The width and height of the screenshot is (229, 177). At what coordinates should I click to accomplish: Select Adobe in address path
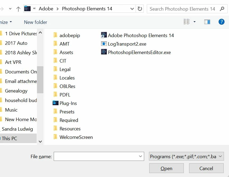46,9
